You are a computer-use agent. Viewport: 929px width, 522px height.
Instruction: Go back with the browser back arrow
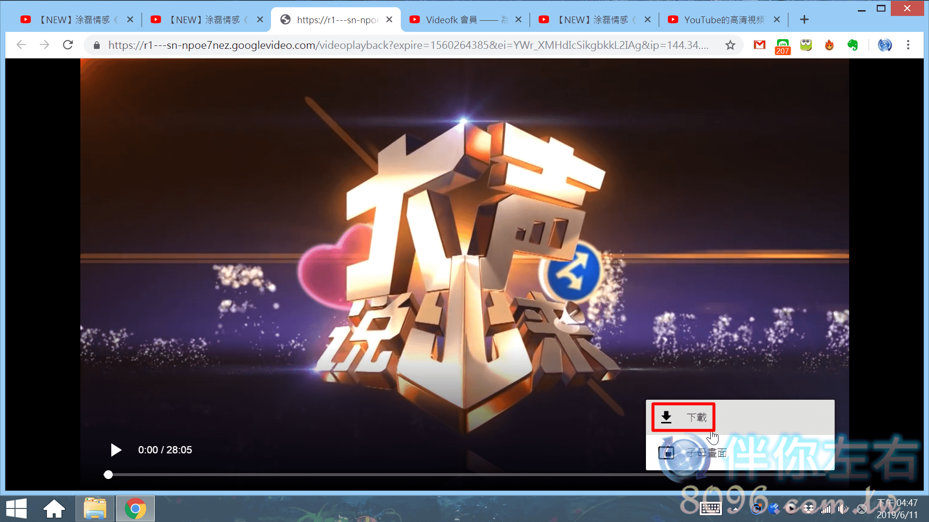pos(21,45)
